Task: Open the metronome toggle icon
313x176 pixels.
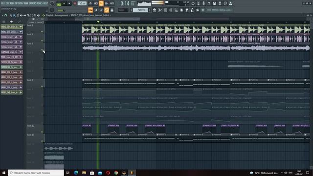Action: (x=90, y=3)
